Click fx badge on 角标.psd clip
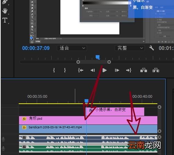This screenshot has width=174, height=155. (x=24, y=119)
